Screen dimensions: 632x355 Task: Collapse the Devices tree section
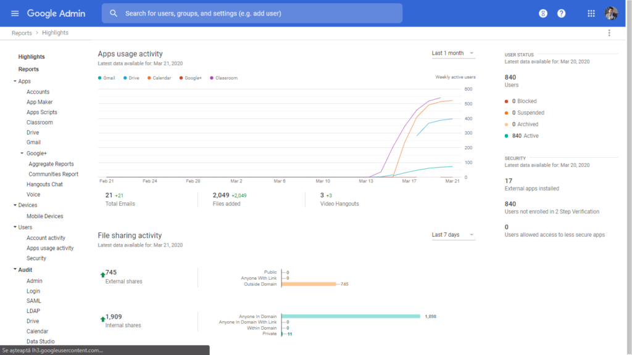[15, 205]
